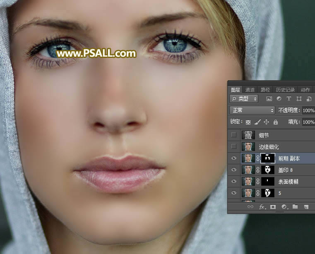Click the 不透明度 opacity value field
The height and width of the screenshot is (254, 315).
308,110
